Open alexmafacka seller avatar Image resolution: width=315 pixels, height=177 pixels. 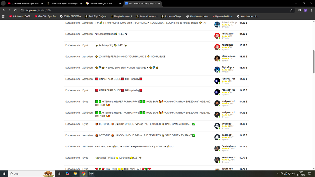(217, 59)
